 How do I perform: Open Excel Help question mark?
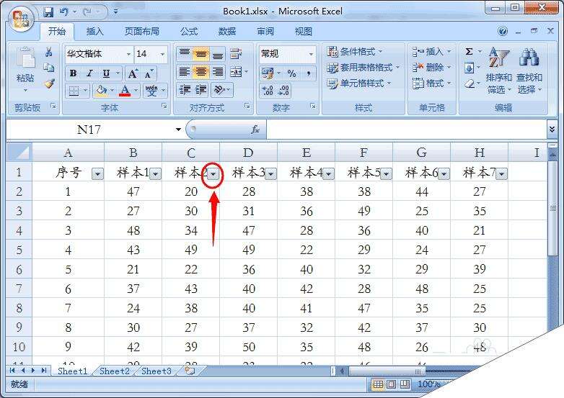coord(503,31)
